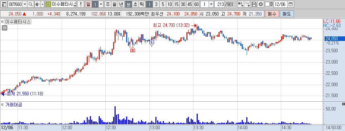The image size is (345, 131).
Task: Click the stock code input field 007660
Action: [x=15, y=4]
